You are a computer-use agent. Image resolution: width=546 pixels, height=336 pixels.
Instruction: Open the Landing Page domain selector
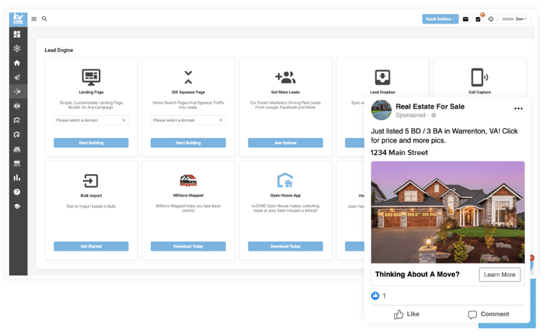pyautogui.click(x=91, y=120)
